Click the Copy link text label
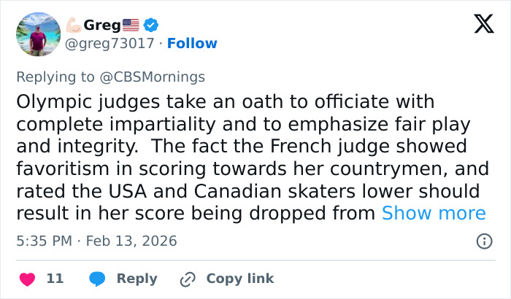This screenshot has height=299, width=511. [x=240, y=279]
